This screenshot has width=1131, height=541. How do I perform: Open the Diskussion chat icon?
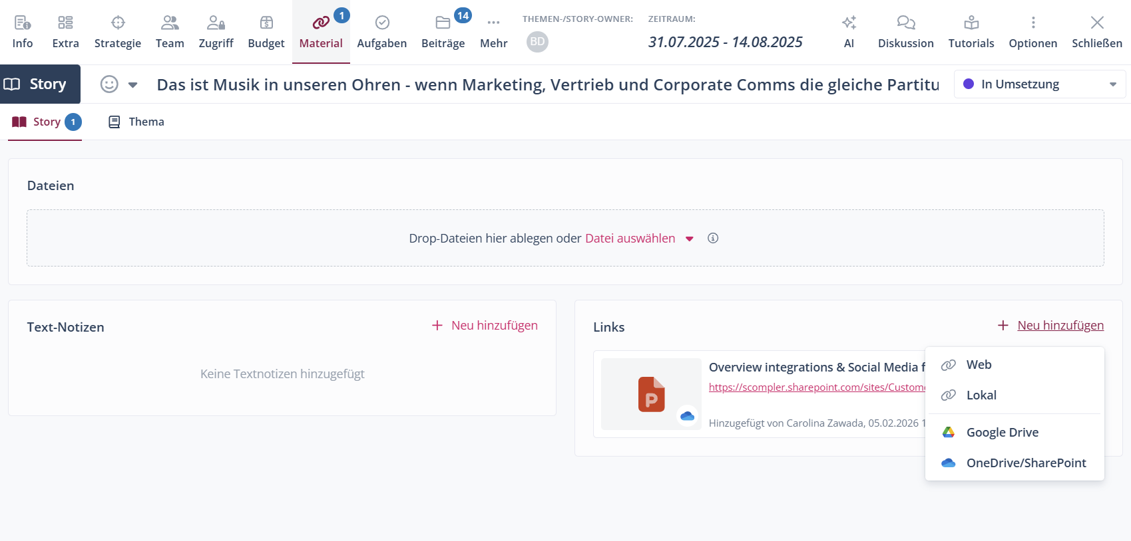[x=905, y=23]
